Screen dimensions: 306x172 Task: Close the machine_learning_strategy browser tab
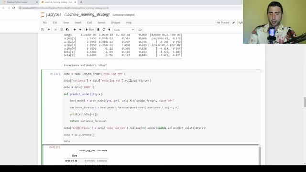(75, 2)
